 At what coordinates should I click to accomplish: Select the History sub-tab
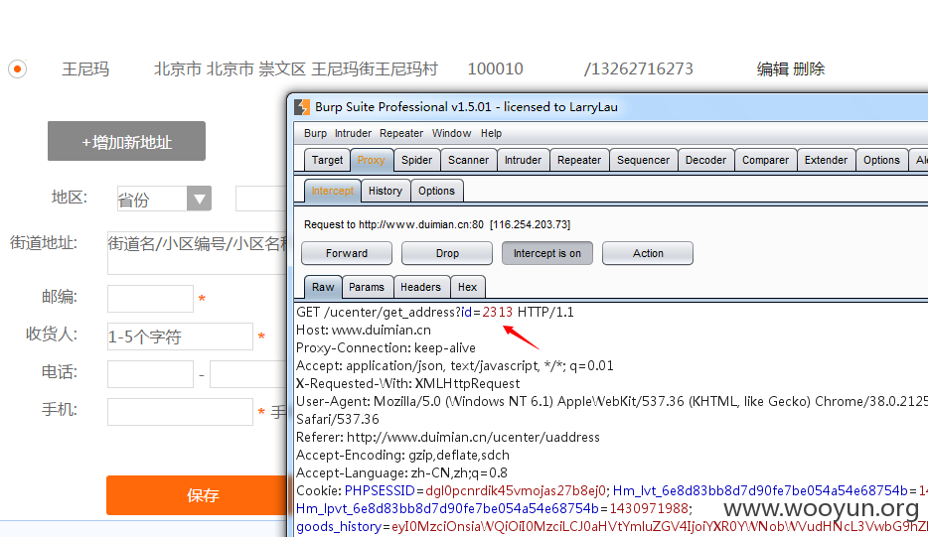pyautogui.click(x=386, y=191)
